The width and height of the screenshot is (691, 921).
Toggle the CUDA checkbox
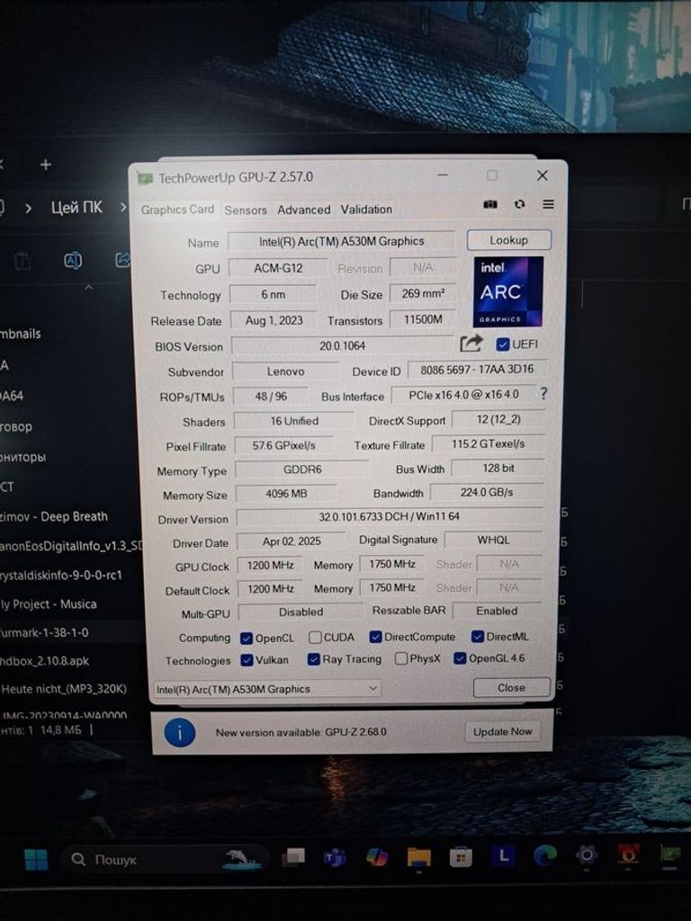(315, 638)
